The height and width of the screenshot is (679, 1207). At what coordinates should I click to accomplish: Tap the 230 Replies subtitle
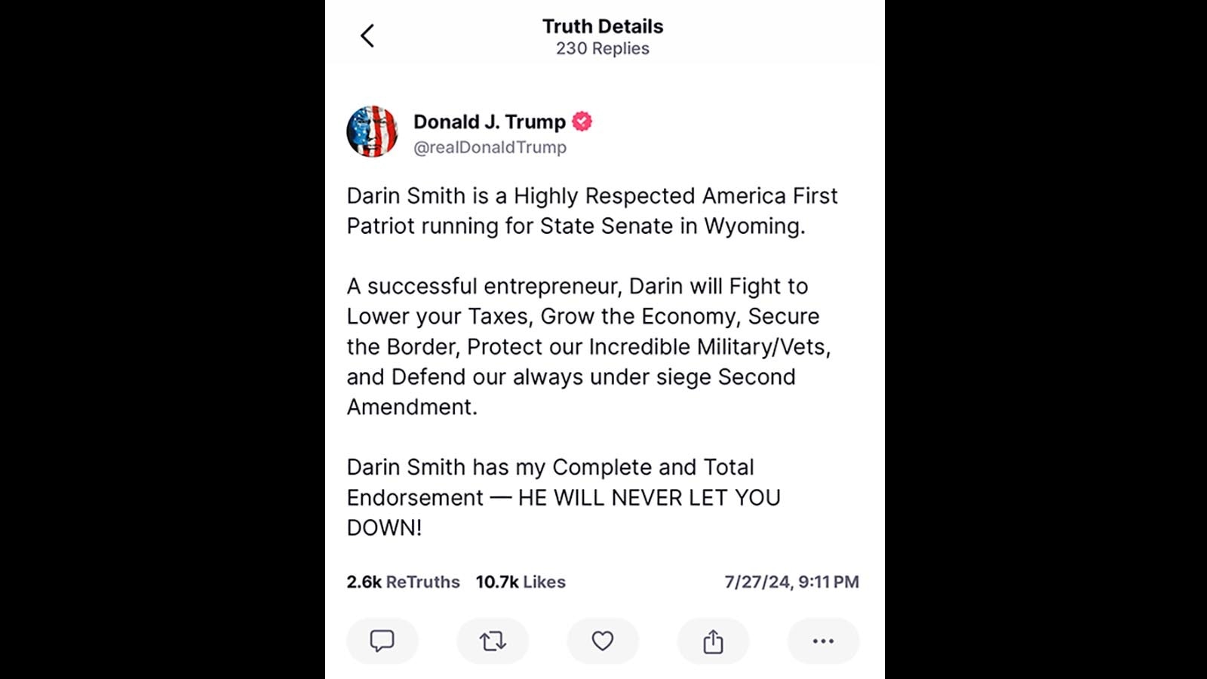tap(602, 48)
